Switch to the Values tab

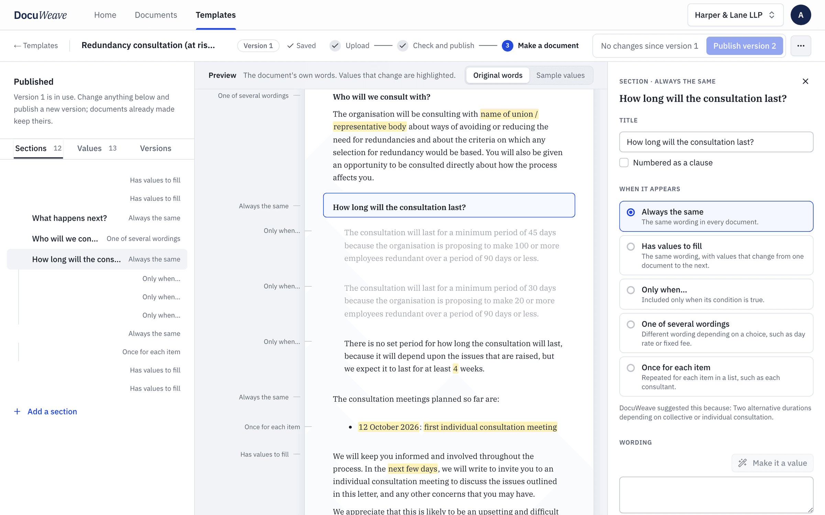click(97, 148)
